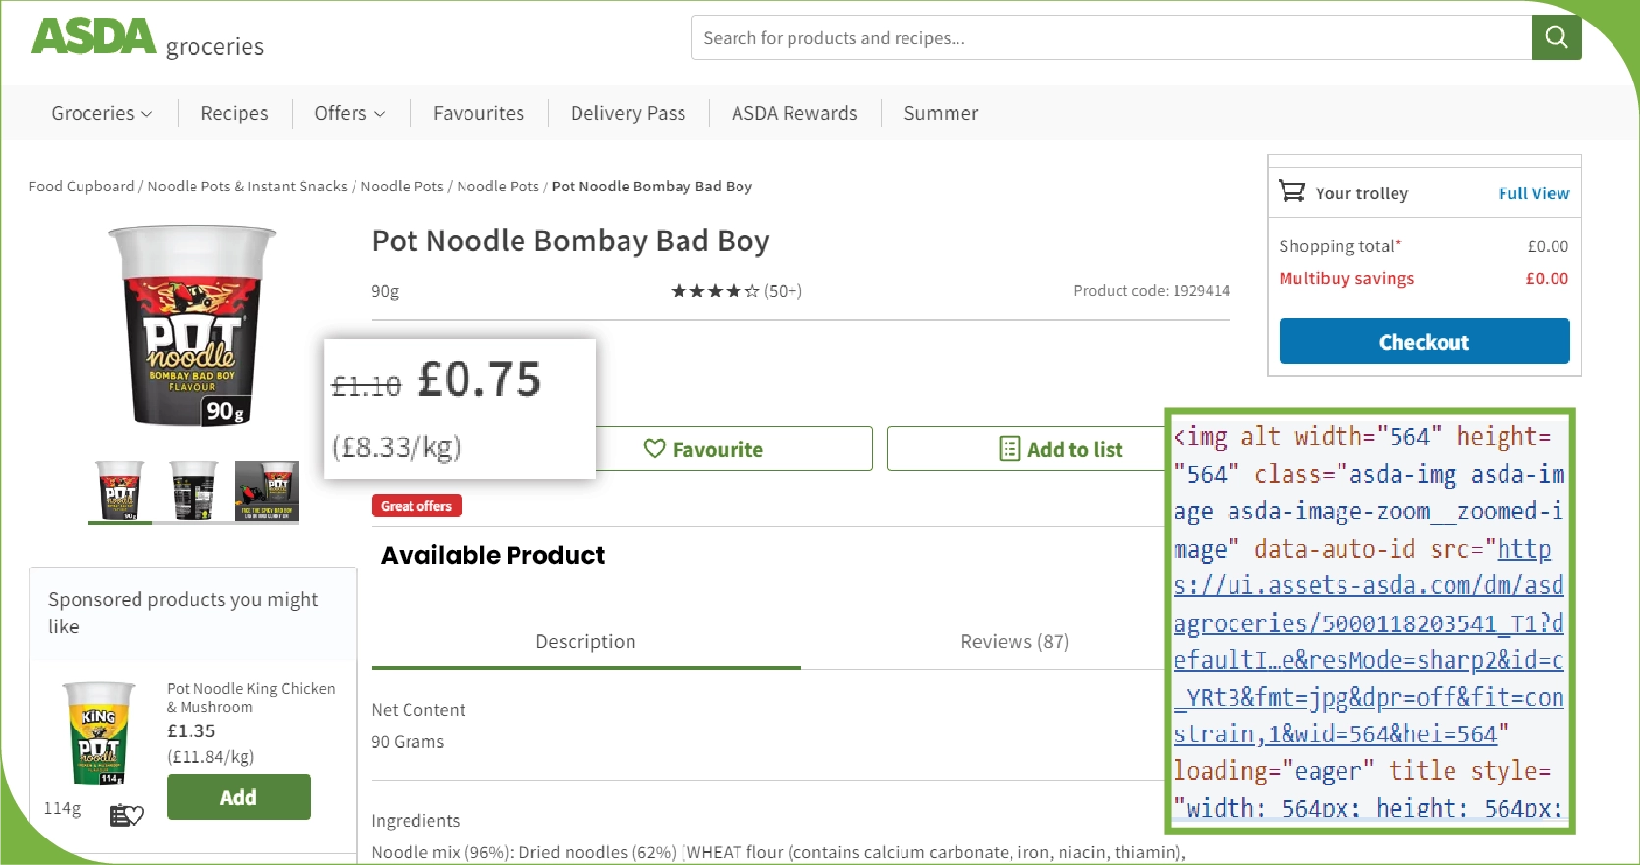Select the first product thumbnail
Screen dimensions: 1640x865
click(x=120, y=491)
